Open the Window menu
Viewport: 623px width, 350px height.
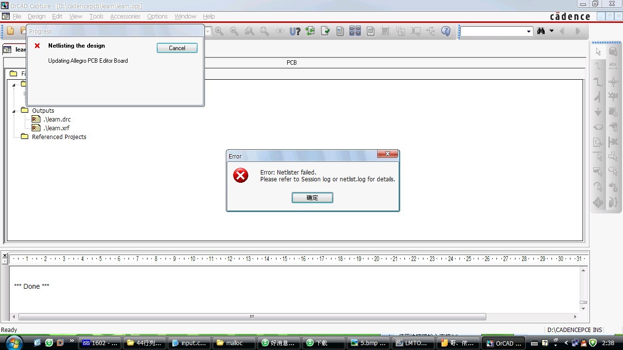click(x=185, y=17)
